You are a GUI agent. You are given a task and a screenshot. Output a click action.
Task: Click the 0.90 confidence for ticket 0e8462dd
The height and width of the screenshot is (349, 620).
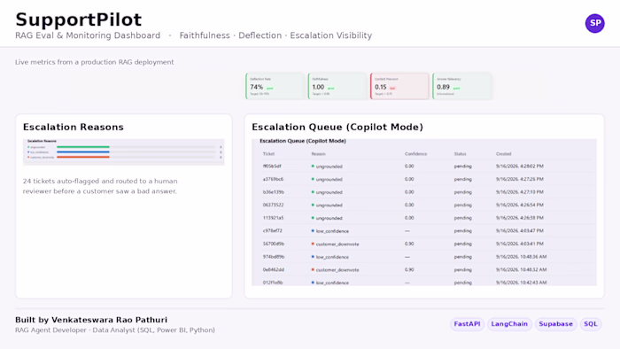pyautogui.click(x=409, y=269)
